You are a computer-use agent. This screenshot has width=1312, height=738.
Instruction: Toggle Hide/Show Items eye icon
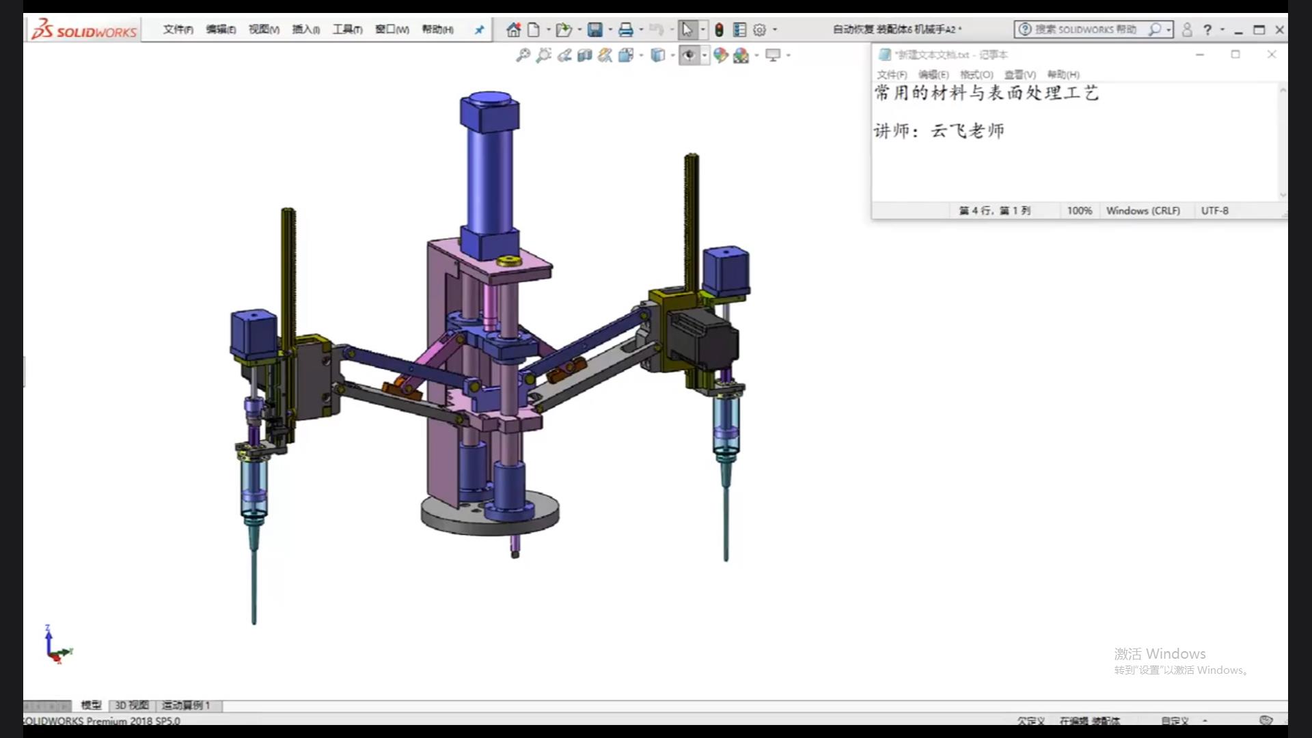click(689, 55)
